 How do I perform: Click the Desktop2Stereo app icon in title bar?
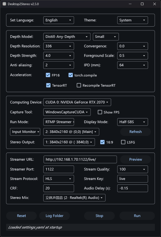point(4,4)
